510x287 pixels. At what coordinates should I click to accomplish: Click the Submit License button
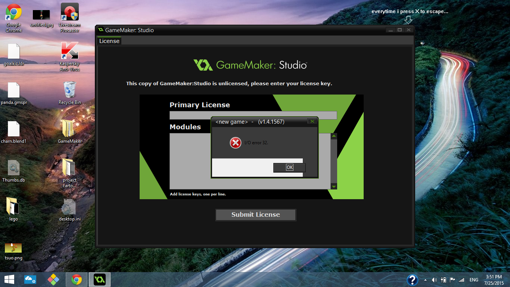pos(256,215)
